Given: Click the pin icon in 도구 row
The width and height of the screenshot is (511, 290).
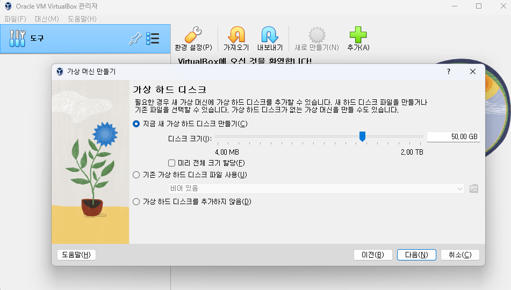Looking at the screenshot, I should pos(135,39).
